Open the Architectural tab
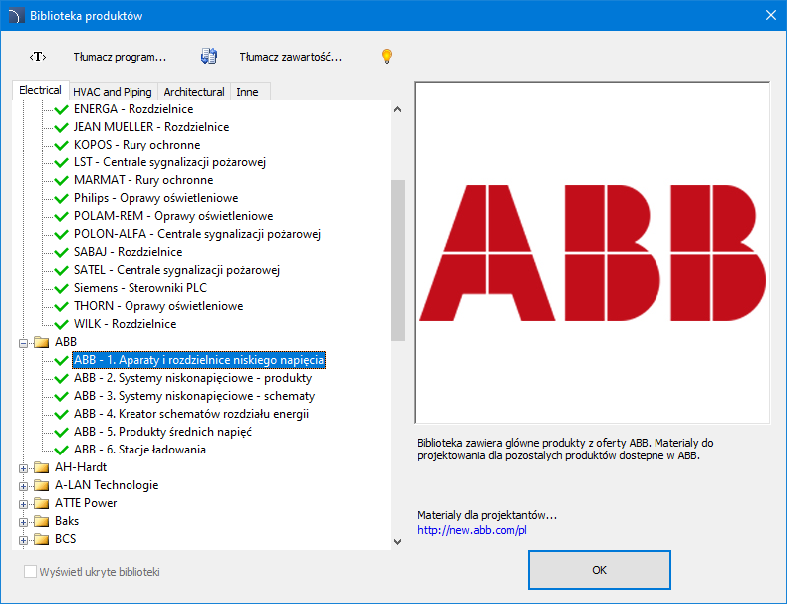Viewport: 787px width, 604px height. coord(194,92)
